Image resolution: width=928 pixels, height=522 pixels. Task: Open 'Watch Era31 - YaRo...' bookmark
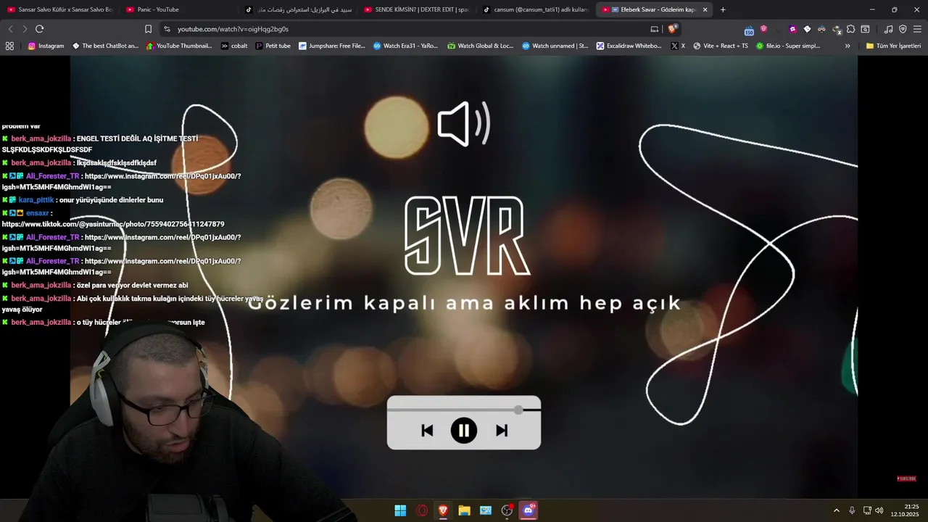(x=405, y=46)
